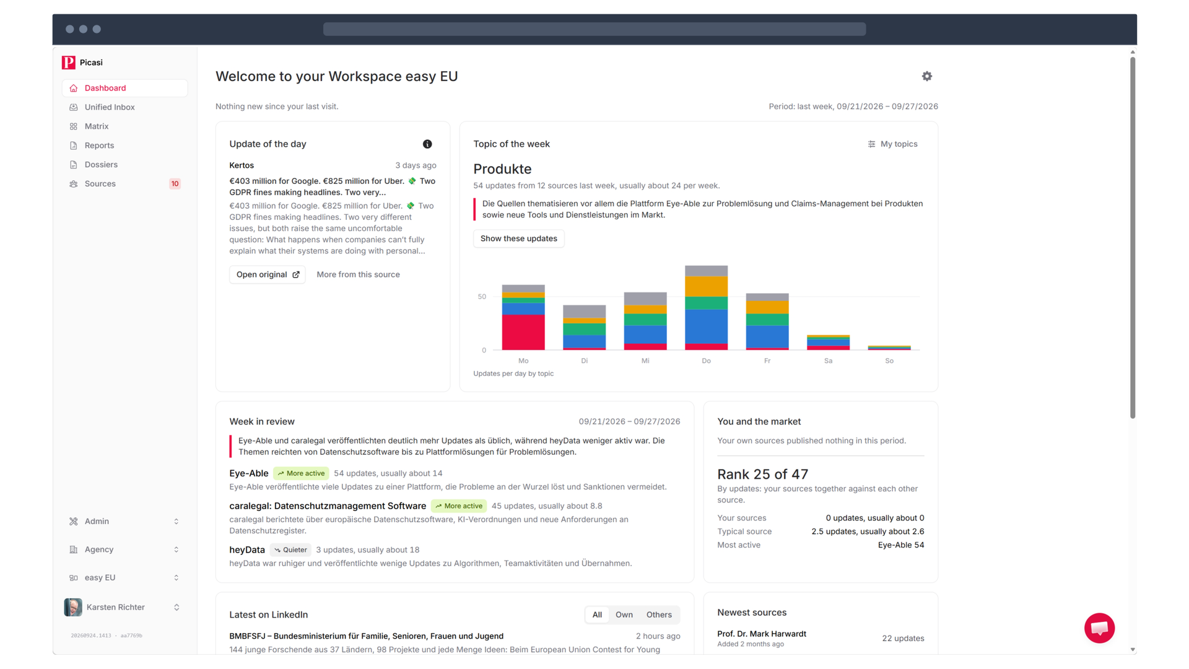The height and width of the screenshot is (669, 1189).
Task: Open Prof. Dr. Mark Harwardt source
Action: (x=762, y=634)
